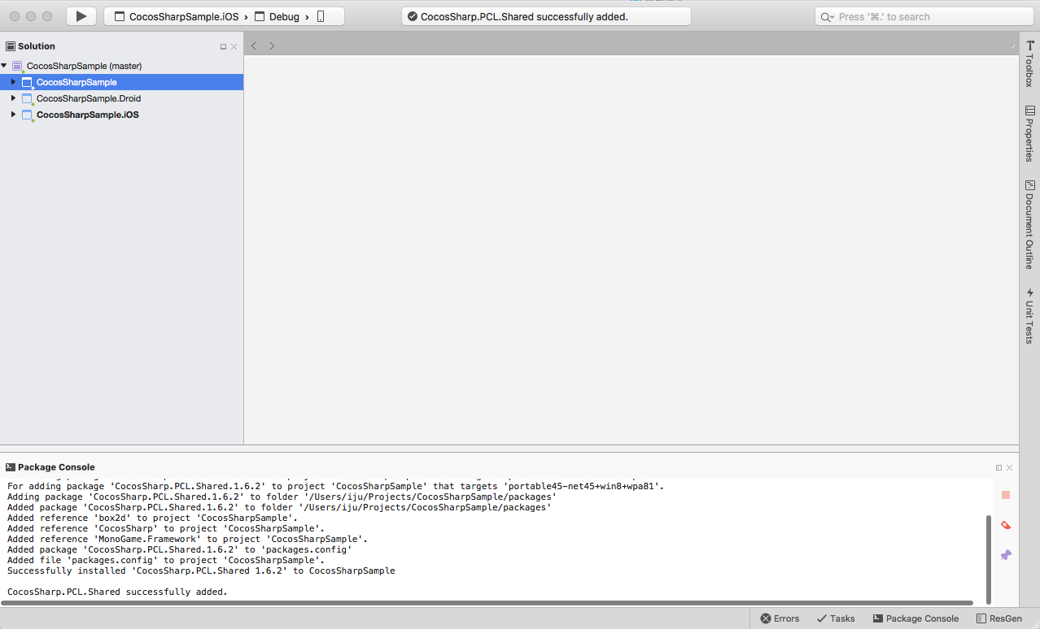Start the run/play build button
1040x629 pixels.
point(81,16)
